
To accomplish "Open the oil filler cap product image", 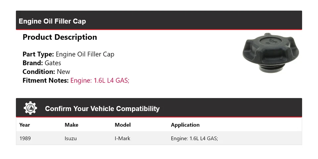I will (271, 53).
